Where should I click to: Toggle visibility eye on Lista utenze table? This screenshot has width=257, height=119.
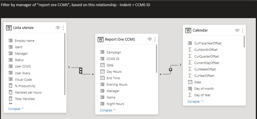tap(58, 28)
